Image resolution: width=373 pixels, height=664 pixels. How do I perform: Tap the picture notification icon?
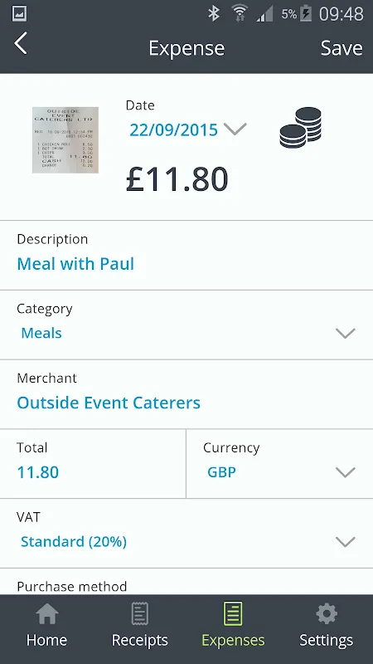click(19, 14)
